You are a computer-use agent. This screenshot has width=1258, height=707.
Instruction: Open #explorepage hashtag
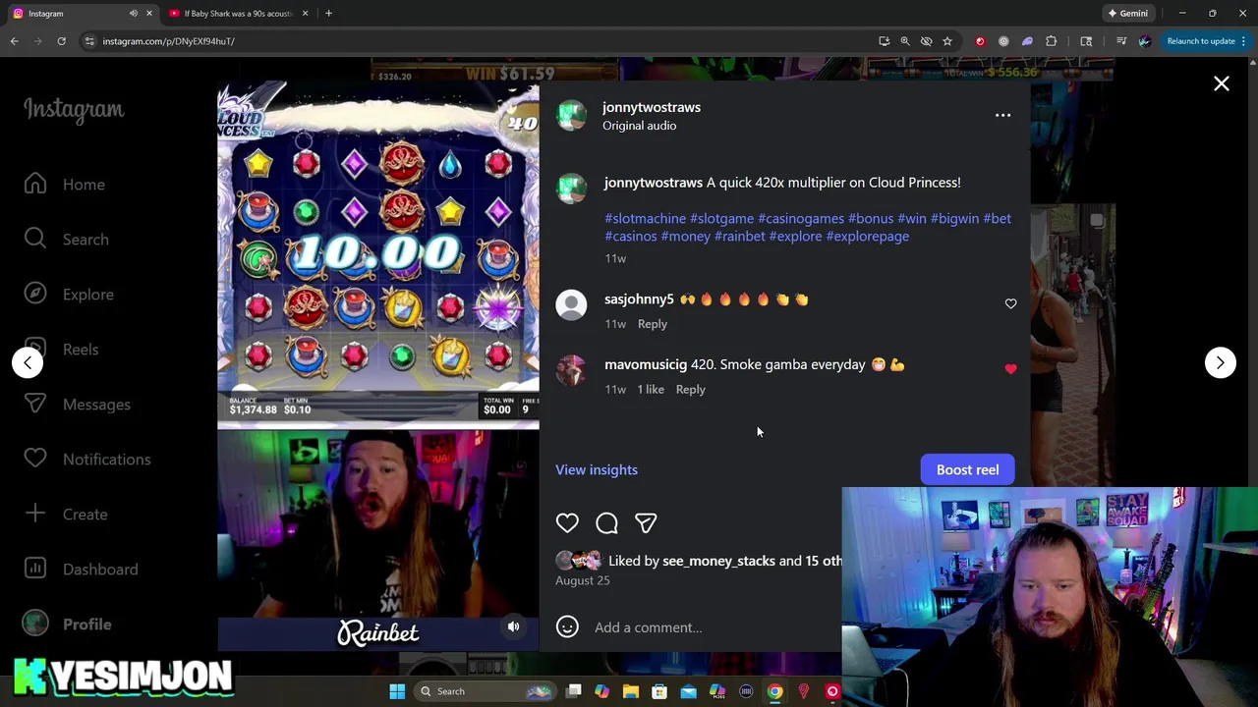[867, 237]
